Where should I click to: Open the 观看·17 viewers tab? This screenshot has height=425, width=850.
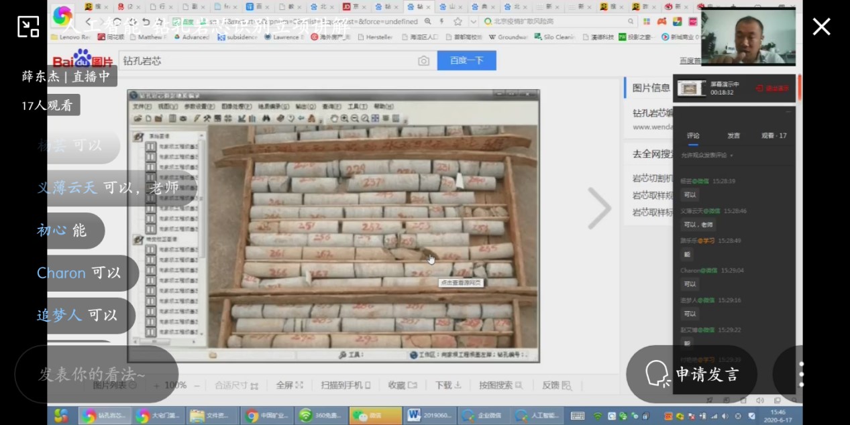point(774,135)
